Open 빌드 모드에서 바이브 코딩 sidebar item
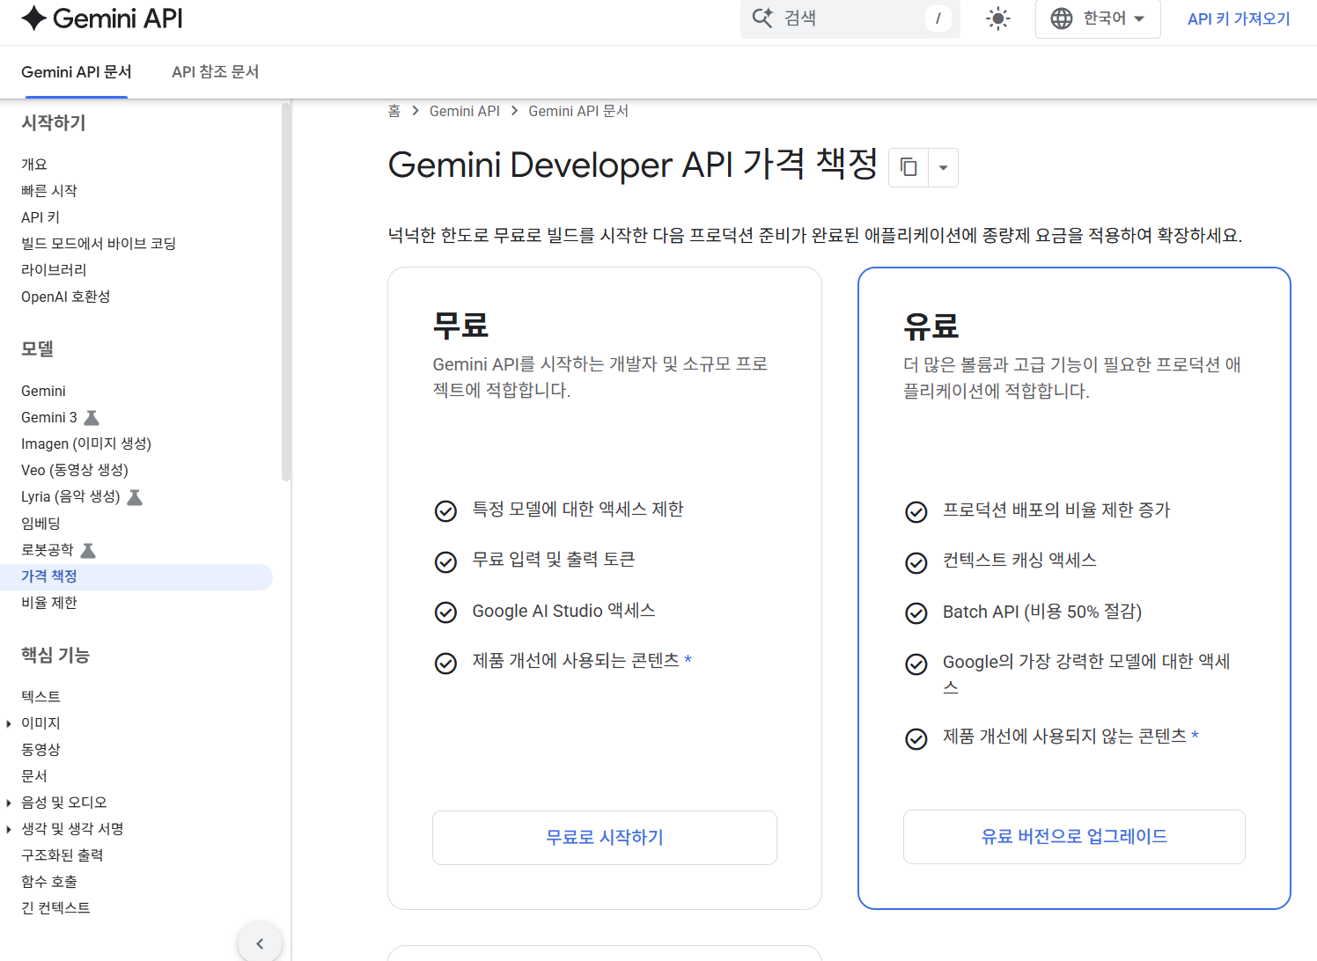 click(99, 244)
